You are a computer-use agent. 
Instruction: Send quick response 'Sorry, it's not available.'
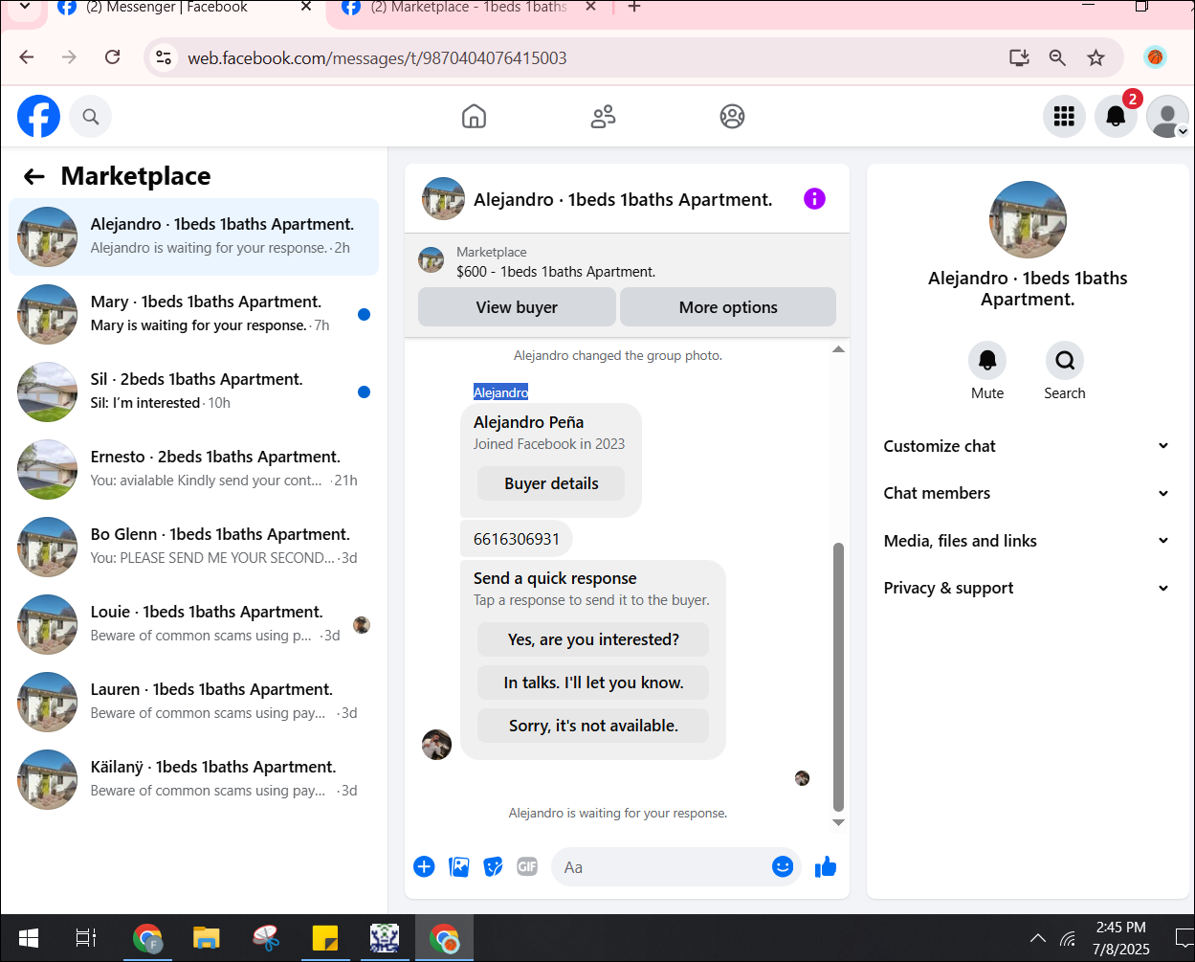(x=593, y=726)
